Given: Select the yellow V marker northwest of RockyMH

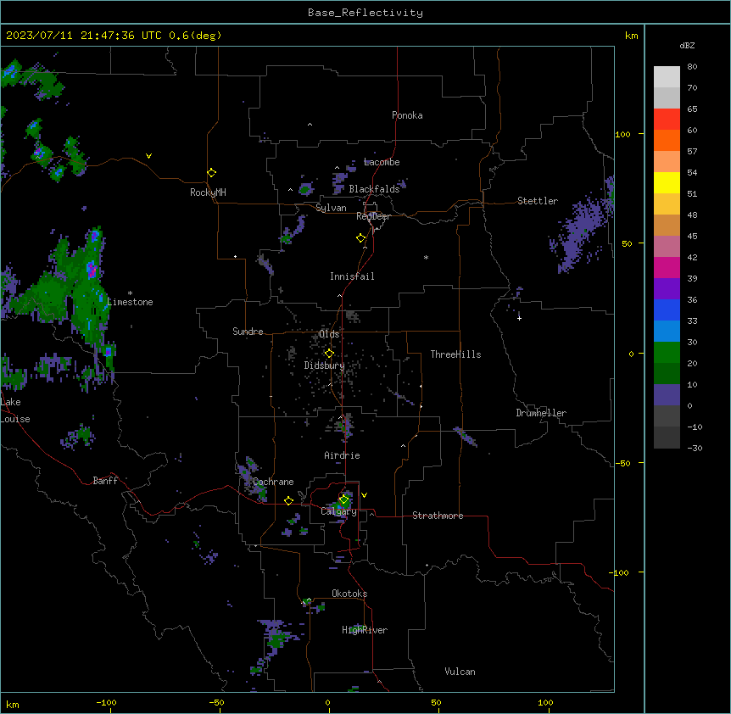Looking at the screenshot, I should click(148, 156).
